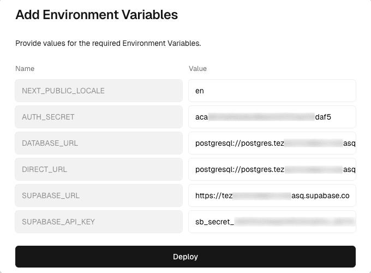This screenshot has height=273, width=371.
Task: Click the 'daf5' ending of the auth secret
Action: pos(323,117)
